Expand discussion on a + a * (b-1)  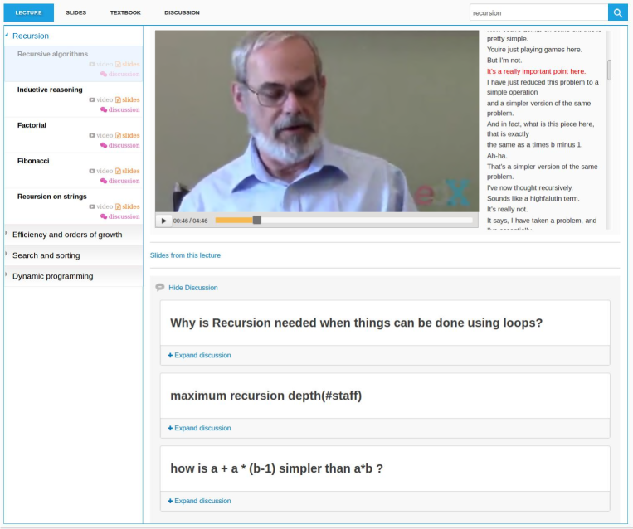[x=199, y=501]
